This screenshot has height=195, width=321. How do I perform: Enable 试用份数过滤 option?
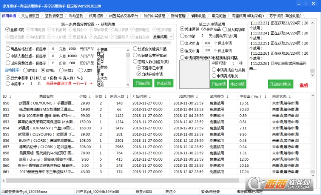coord(8,63)
